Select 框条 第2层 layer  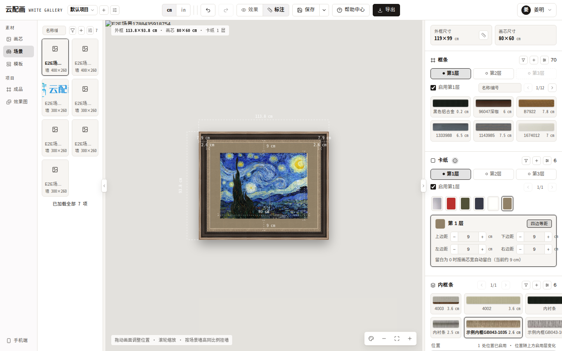coord(493,73)
